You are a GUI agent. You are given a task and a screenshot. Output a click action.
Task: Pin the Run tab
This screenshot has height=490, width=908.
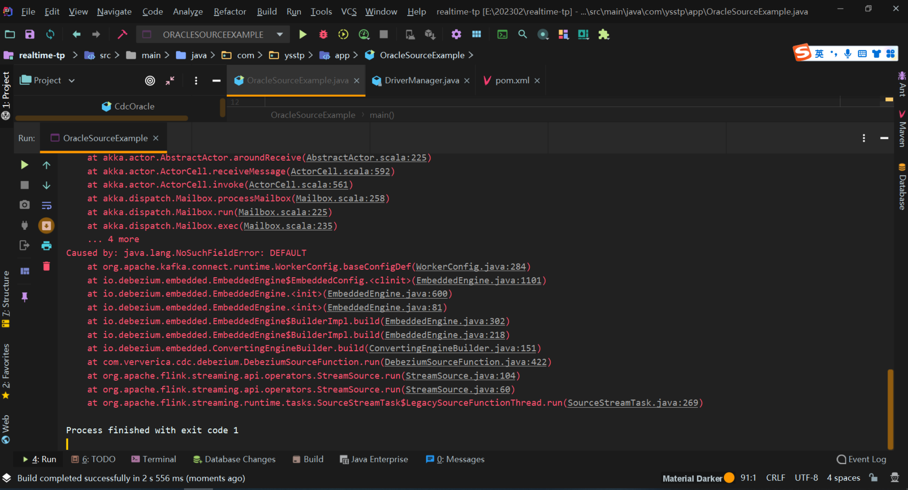click(x=24, y=297)
